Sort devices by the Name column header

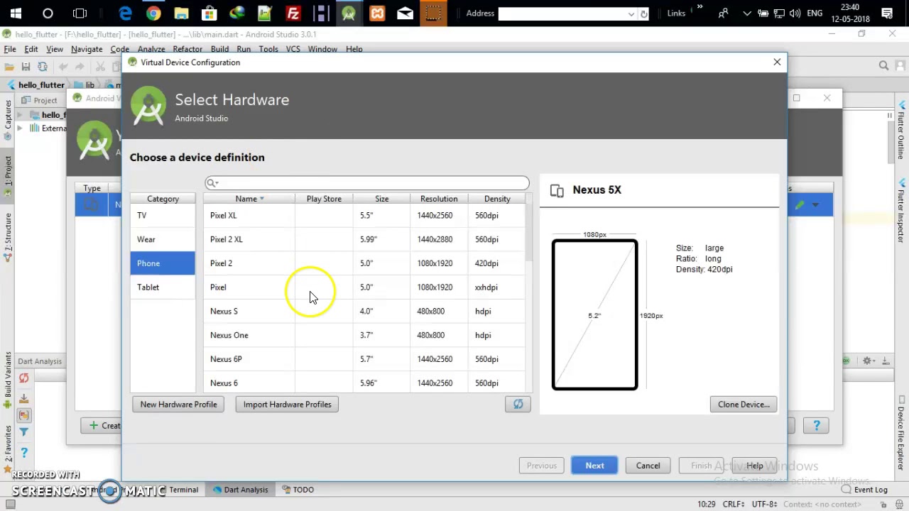249,199
